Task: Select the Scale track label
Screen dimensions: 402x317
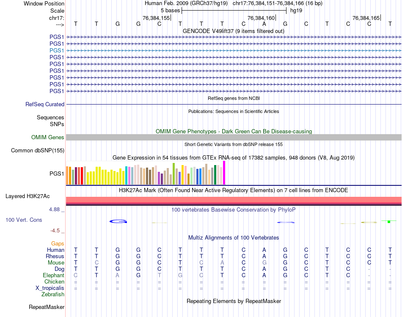Action: (57, 11)
